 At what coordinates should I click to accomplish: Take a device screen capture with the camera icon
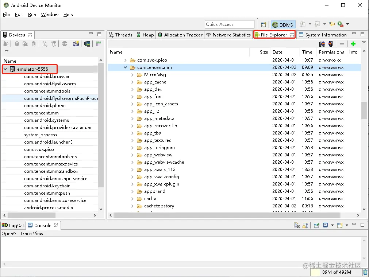(76, 44)
